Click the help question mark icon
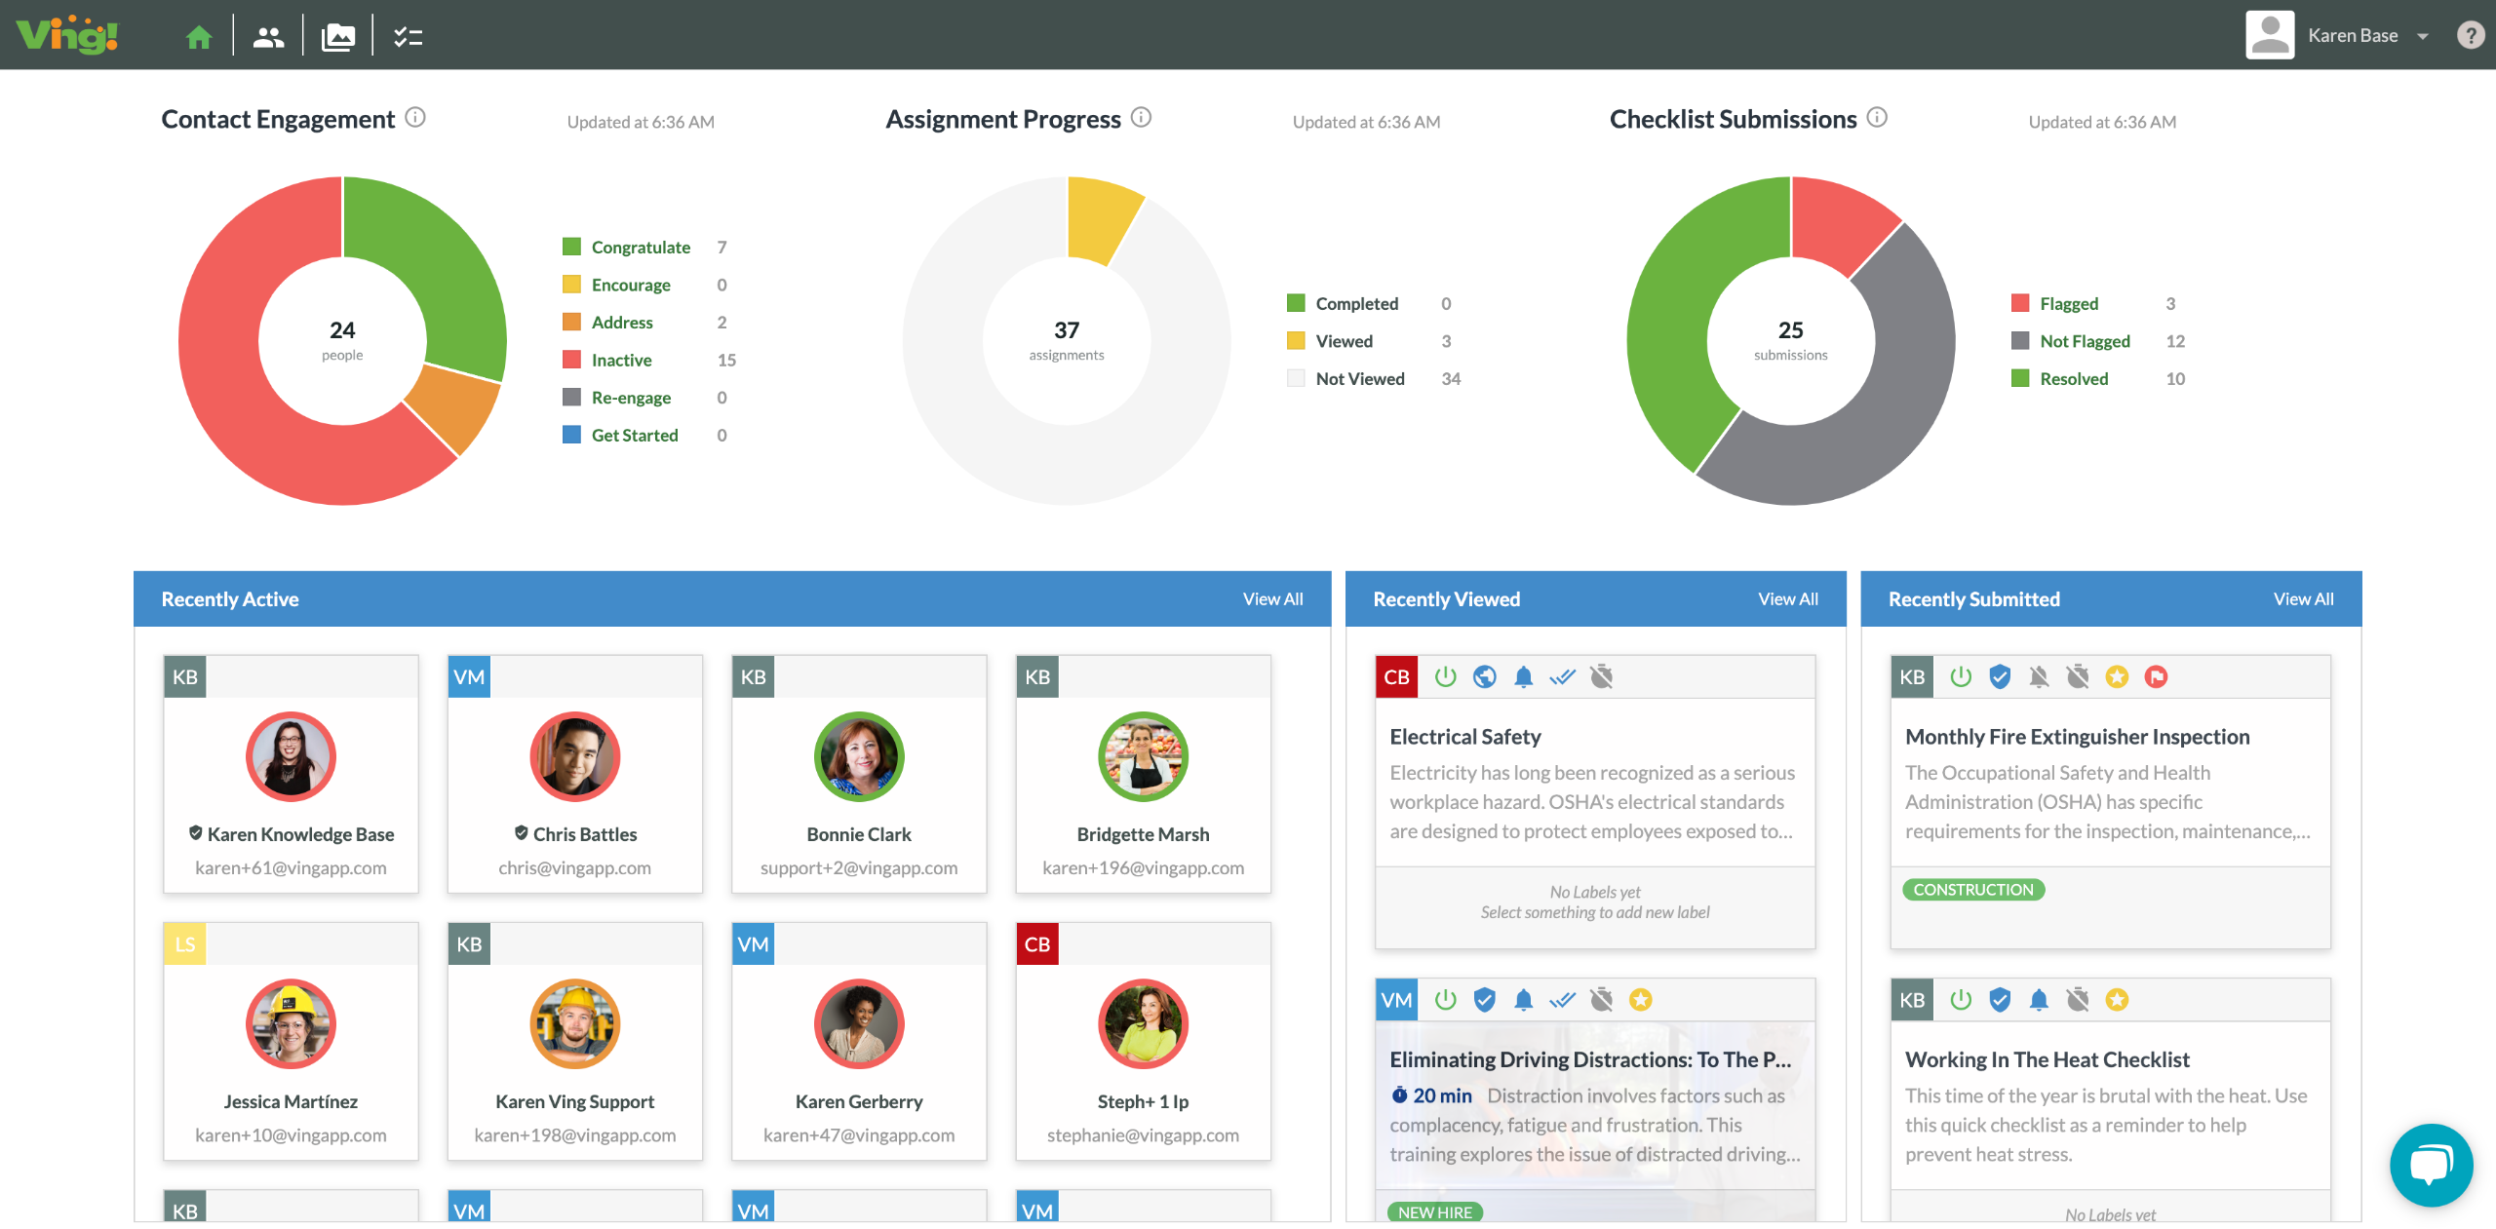This screenshot has width=2496, height=1229. (x=2470, y=35)
